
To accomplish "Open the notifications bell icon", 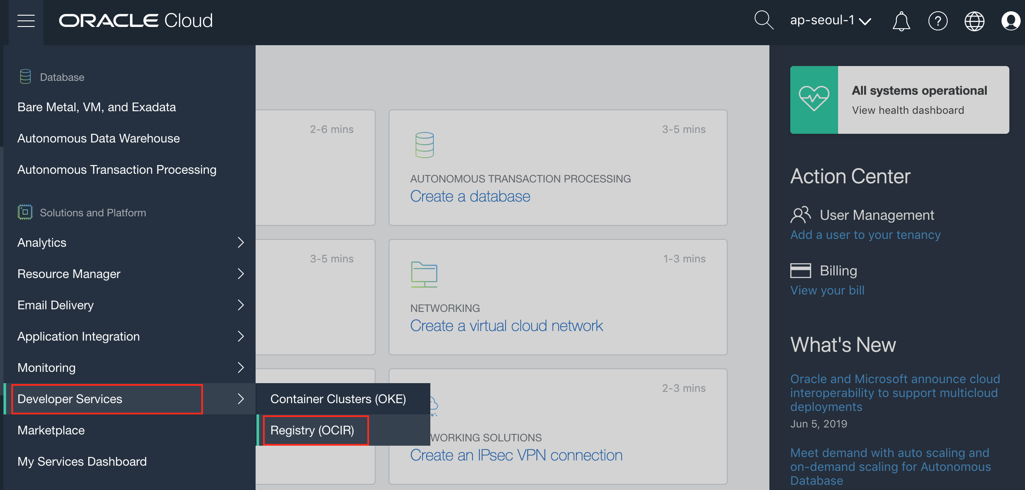I will pos(901,21).
